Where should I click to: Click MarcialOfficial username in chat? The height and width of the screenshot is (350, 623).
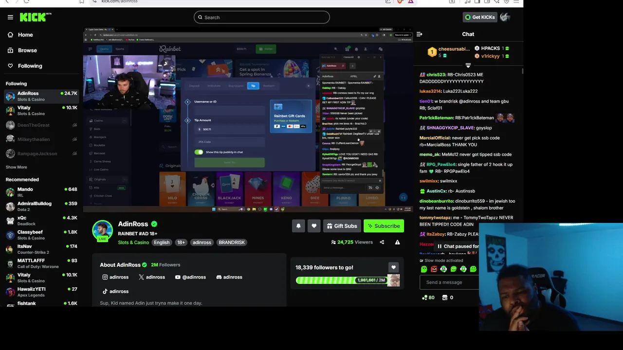pos(435,138)
